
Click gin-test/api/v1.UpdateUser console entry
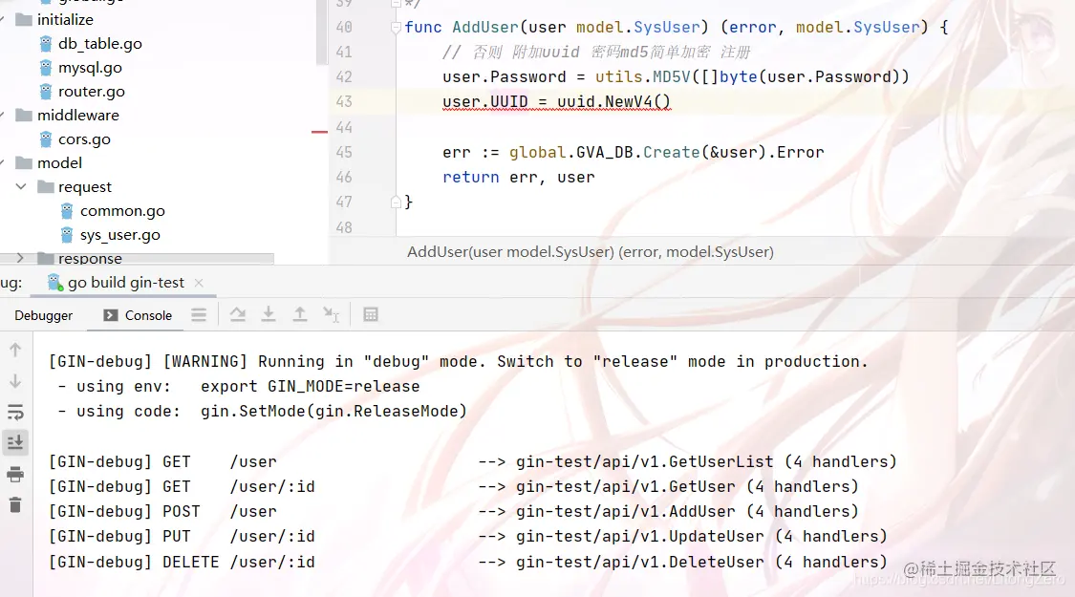pos(639,537)
